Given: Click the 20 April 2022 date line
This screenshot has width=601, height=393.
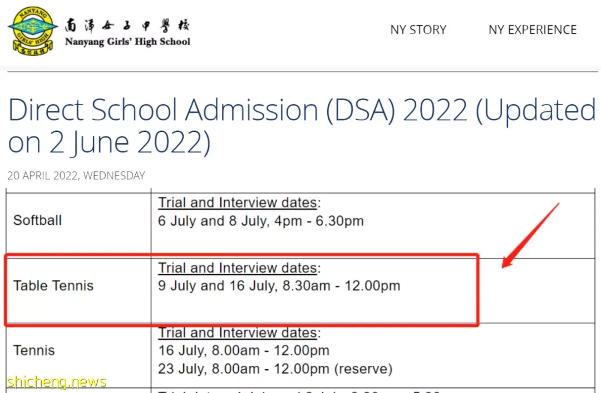Looking at the screenshot, I should tap(76, 175).
